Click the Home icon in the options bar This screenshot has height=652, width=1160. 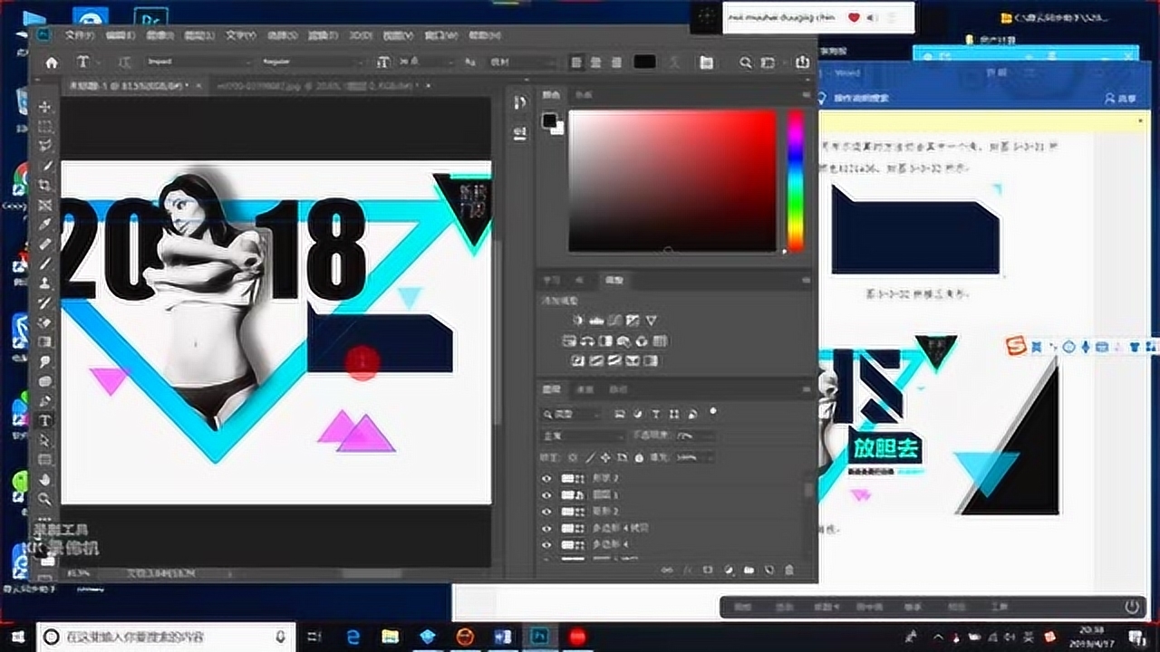click(52, 62)
